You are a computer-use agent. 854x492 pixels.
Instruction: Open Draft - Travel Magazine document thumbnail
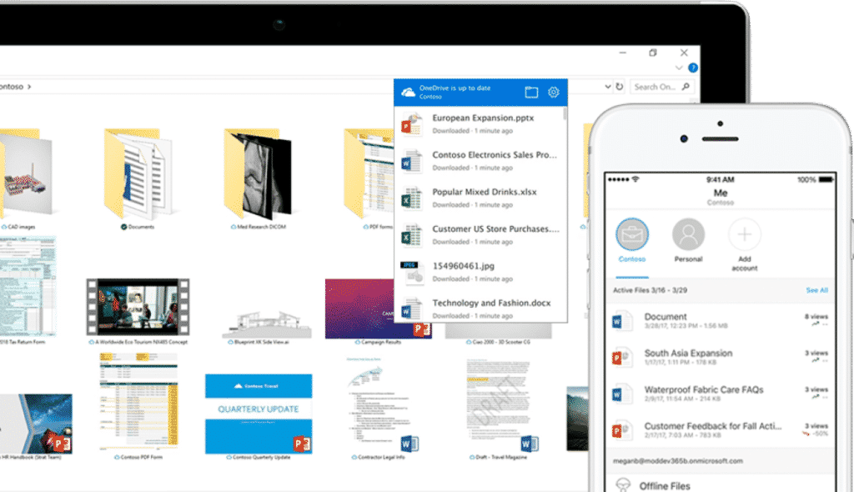[500, 404]
